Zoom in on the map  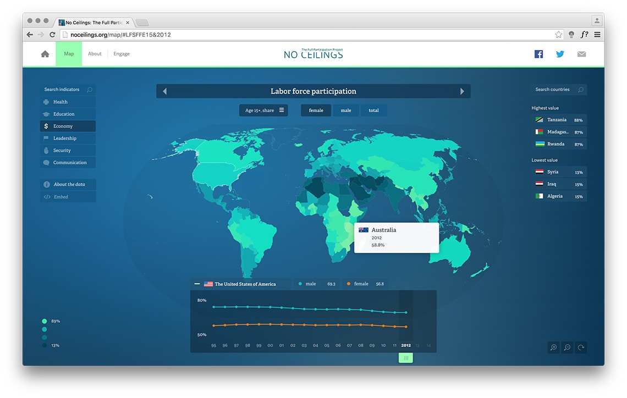[553, 347]
